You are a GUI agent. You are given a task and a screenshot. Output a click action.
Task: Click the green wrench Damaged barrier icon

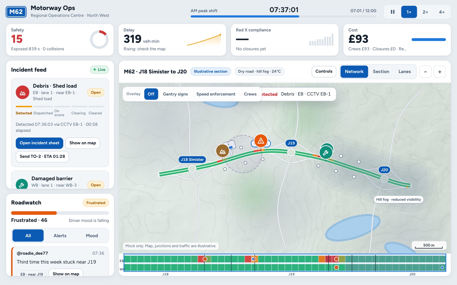(22, 184)
